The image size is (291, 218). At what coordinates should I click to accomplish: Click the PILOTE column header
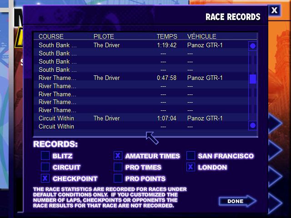pyautogui.click(x=104, y=36)
